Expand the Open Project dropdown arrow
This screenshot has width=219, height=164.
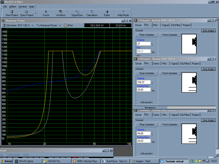coord(36,13)
